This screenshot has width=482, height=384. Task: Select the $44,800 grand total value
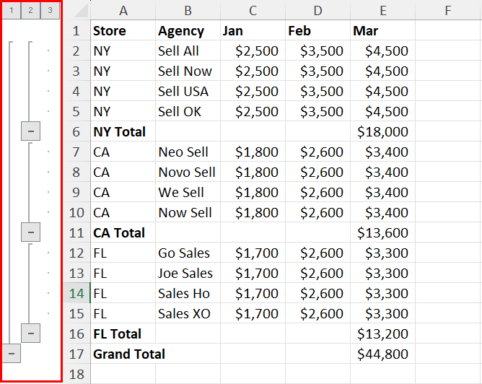point(382,354)
